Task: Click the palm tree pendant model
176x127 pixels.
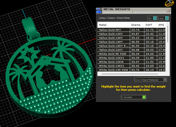Action: pos(50,77)
